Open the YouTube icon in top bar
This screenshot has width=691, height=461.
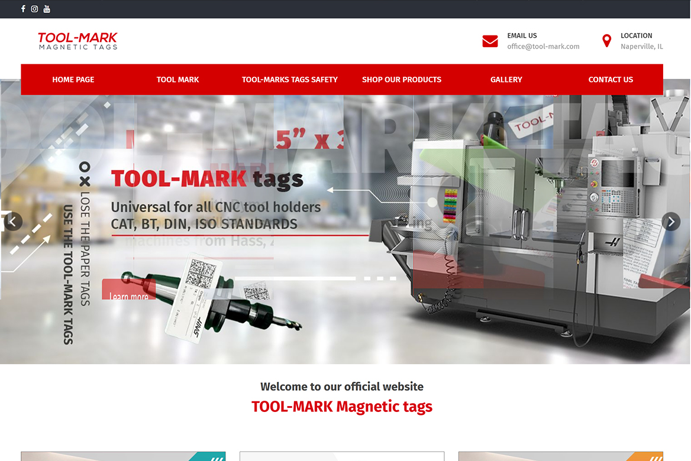coord(47,9)
